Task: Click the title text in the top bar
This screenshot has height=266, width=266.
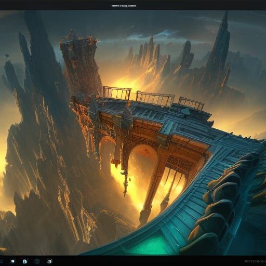Action: pyautogui.click(x=124, y=6)
